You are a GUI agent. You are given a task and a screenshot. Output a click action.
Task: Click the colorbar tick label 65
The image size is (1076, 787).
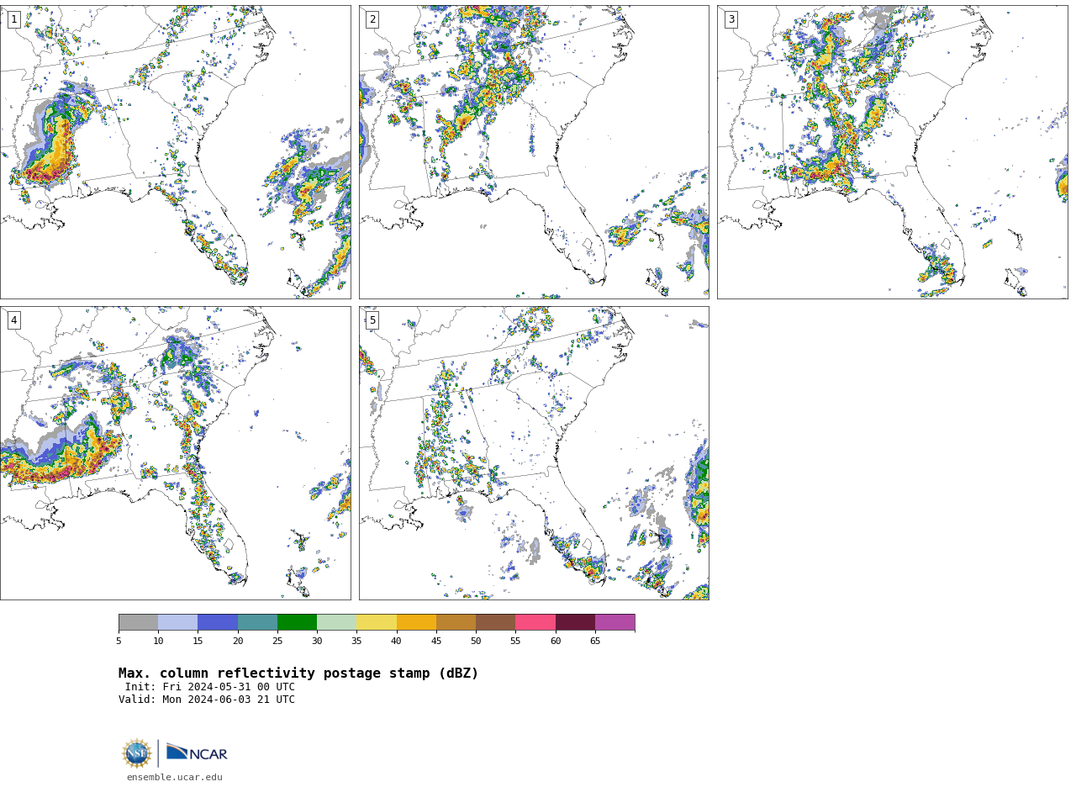click(595, 642)
